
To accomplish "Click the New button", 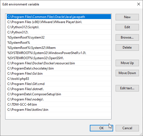I will point(127,17).
